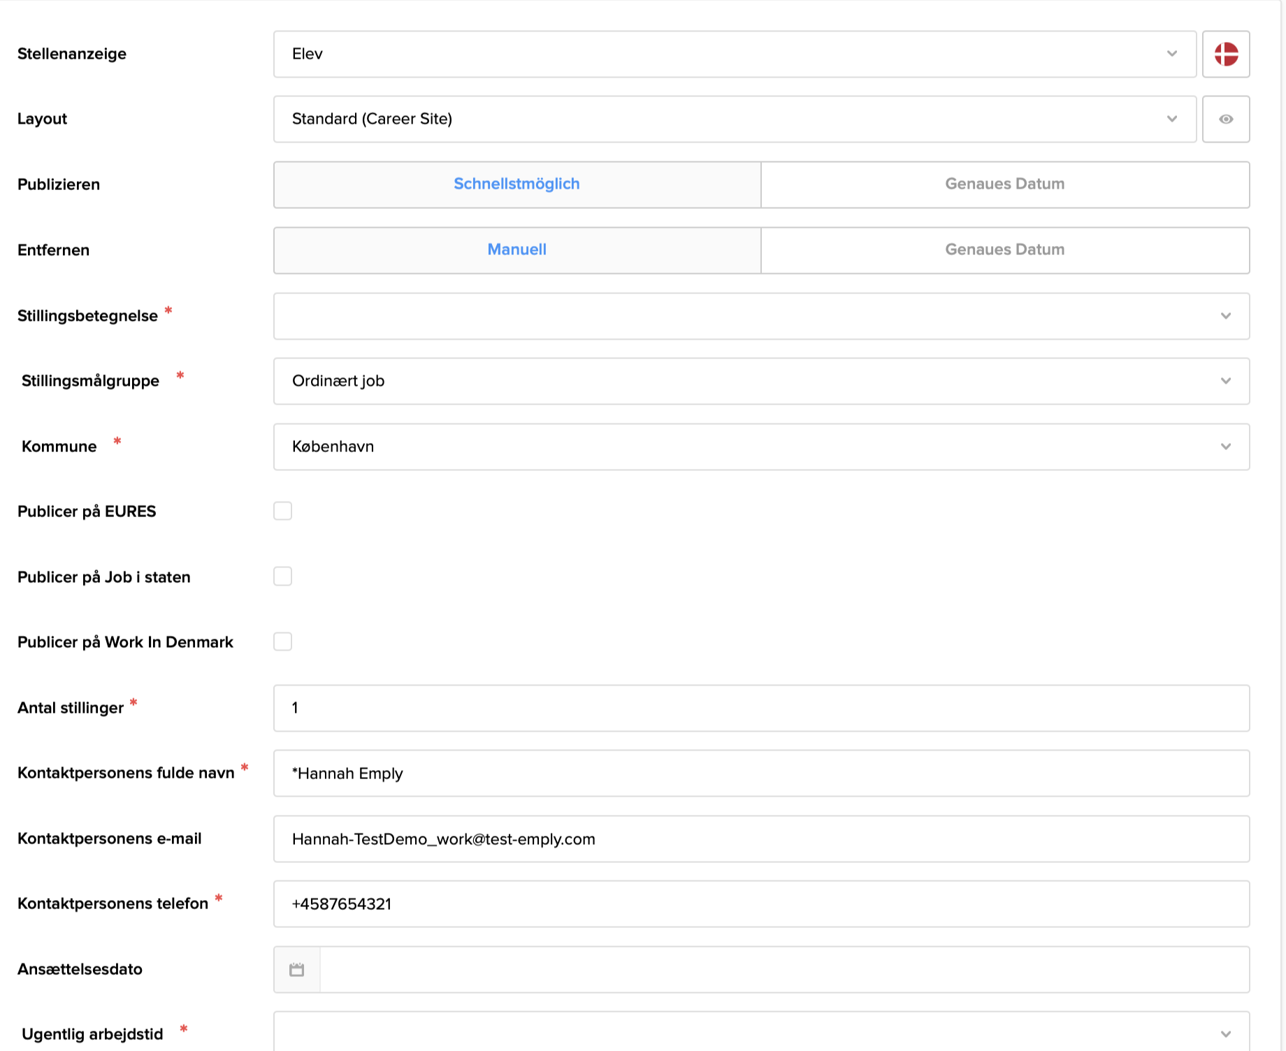Click the eye preview icon beside Layout
The width and height of the screenshot is (1286, 1051).
coord(1226,119)
